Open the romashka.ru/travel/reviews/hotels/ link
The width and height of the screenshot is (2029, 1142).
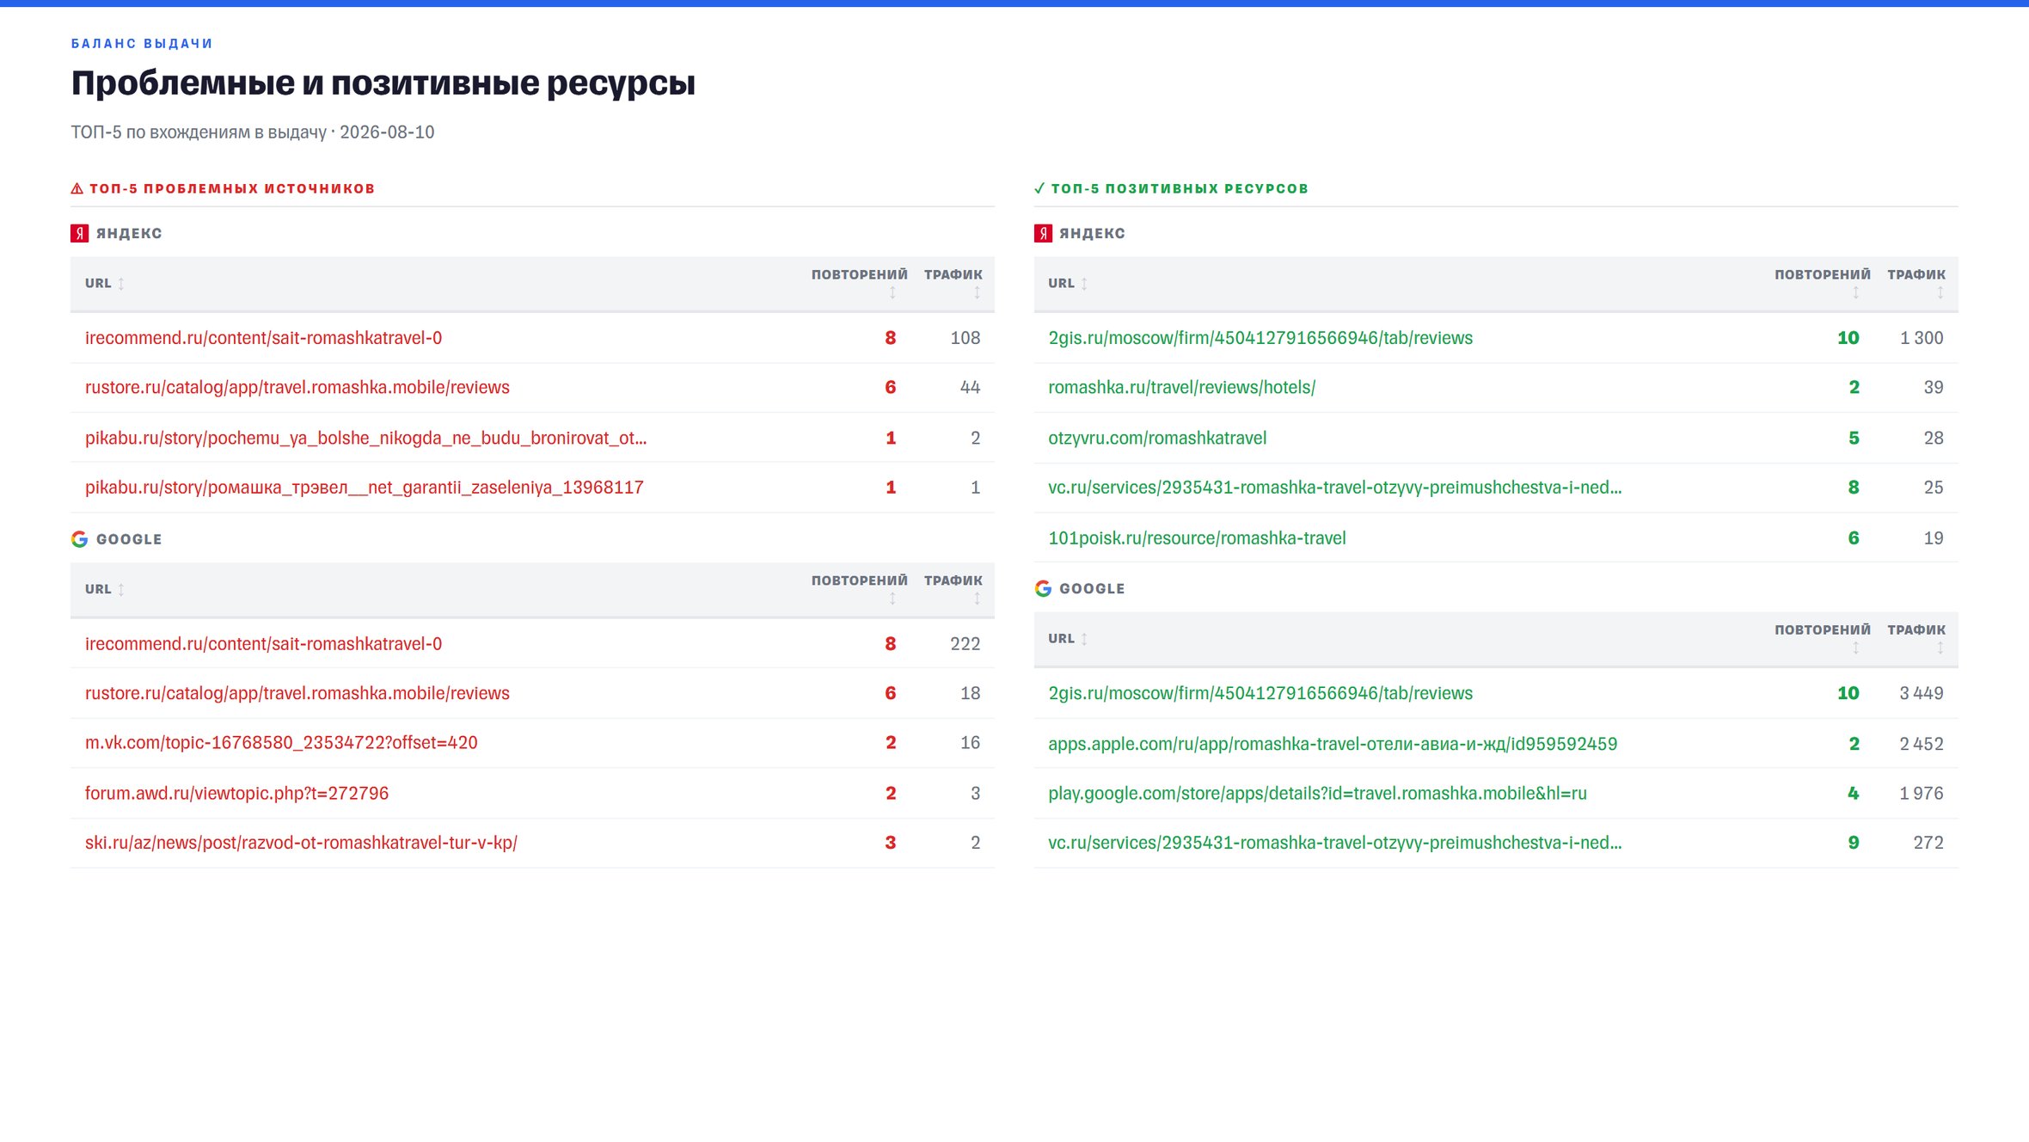(1181, 388)
